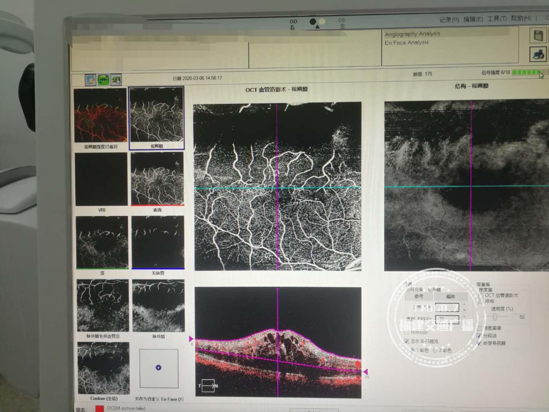Select the 1 彩色 radio button
Image resolution: width=549 pixels, height=412 pixels.
(412, 350)
